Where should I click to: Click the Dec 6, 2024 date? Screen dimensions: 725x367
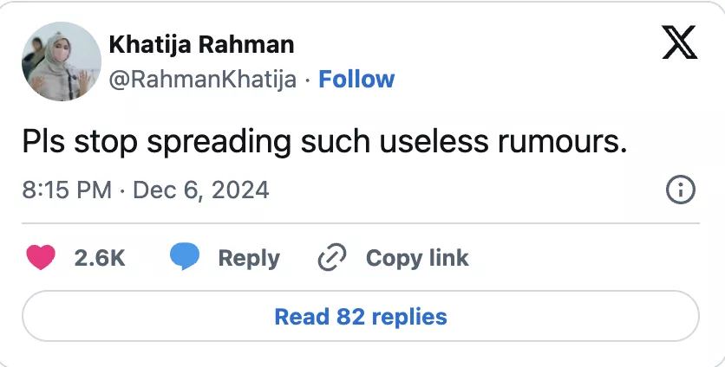pyautogui.click(x=200, y=190)
